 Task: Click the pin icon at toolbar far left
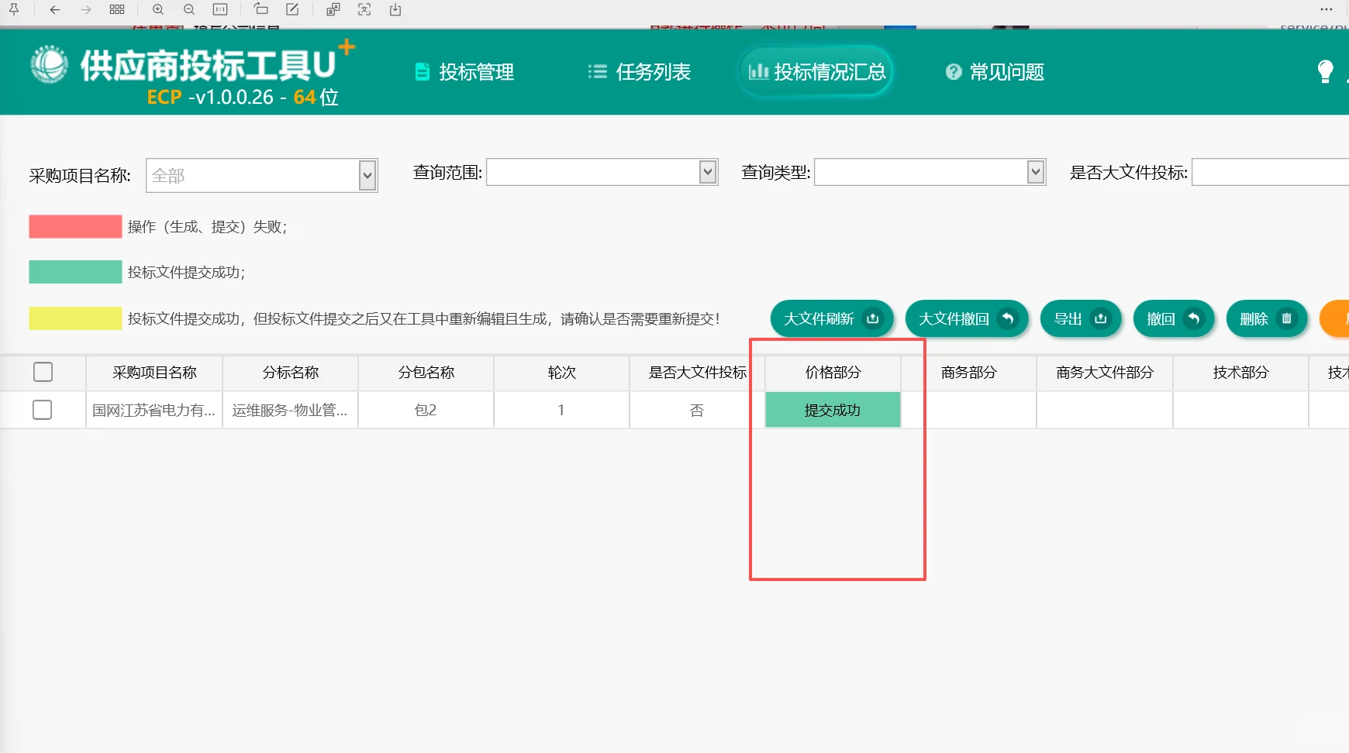[14, 10]
